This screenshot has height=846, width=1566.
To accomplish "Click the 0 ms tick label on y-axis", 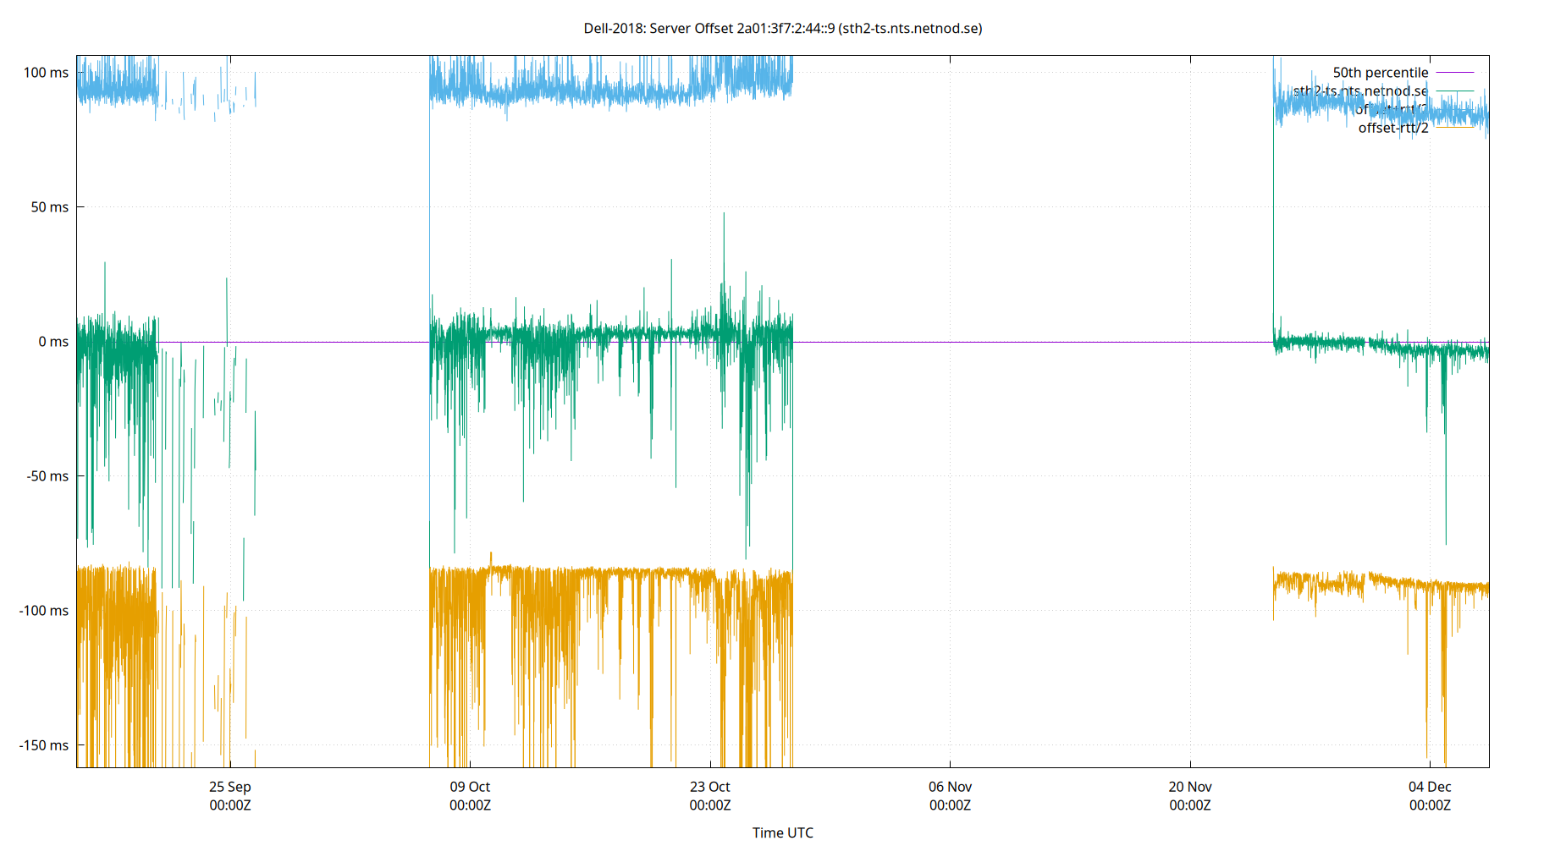I will tap(52, 341).
